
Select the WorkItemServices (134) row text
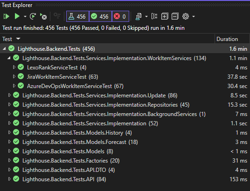tap(114, 58)
